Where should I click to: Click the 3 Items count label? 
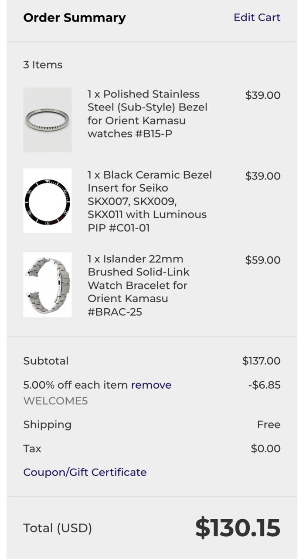coord(43,65)
